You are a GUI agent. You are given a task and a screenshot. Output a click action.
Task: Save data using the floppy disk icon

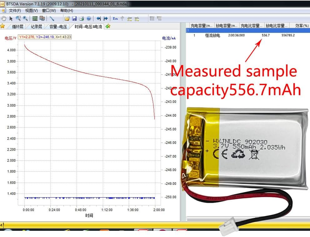74,18
